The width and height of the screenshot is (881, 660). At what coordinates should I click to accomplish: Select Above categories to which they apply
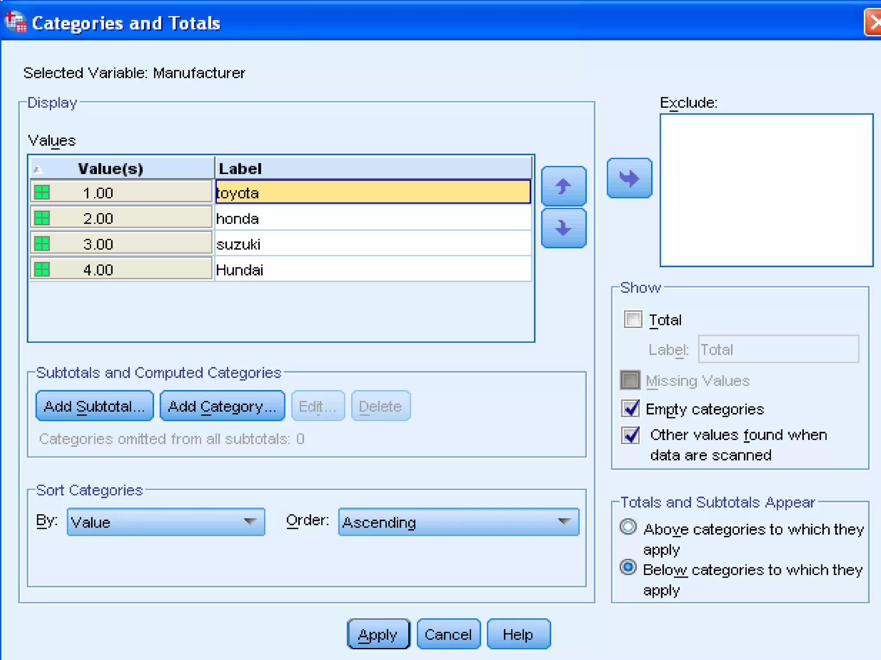click(x=628, y=527)
